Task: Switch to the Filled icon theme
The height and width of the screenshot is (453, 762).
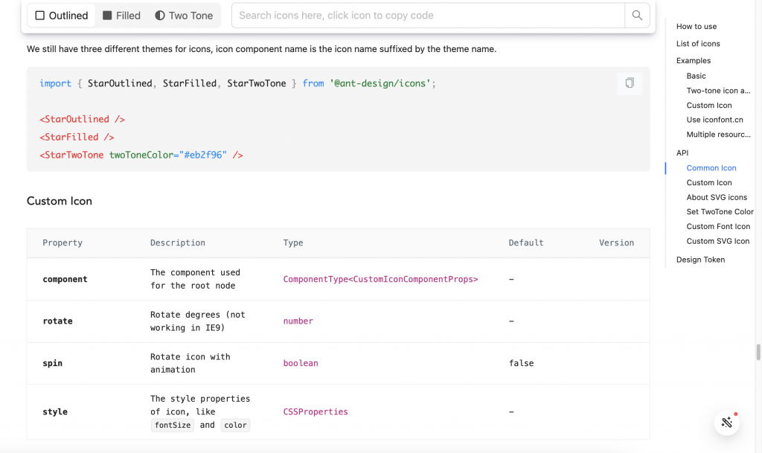Action: click(121, 16)
